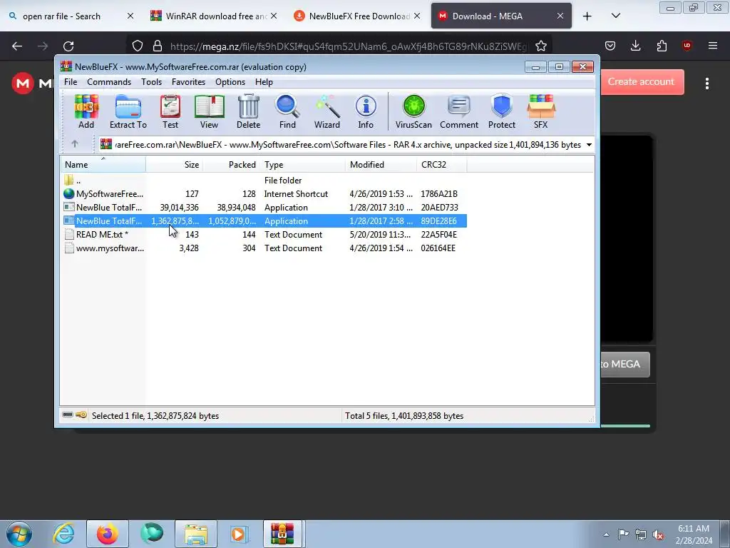Open the File menu

(x=71, y=82)
